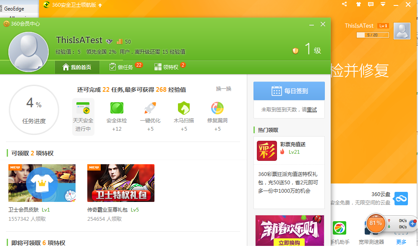418x248 pixels.
Task: Click the 彩票充值送 VIP lottery icon
Action: (267, 151)
